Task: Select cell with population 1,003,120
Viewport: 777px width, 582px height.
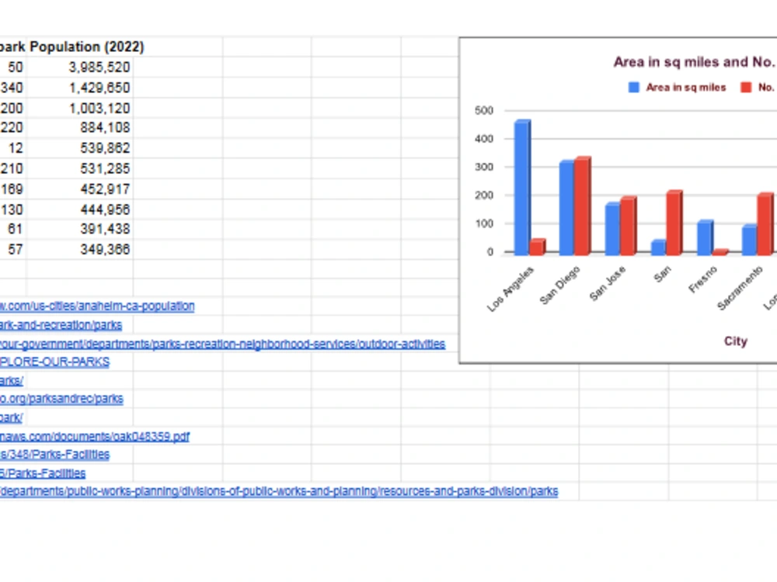Action: coord(80,108)
